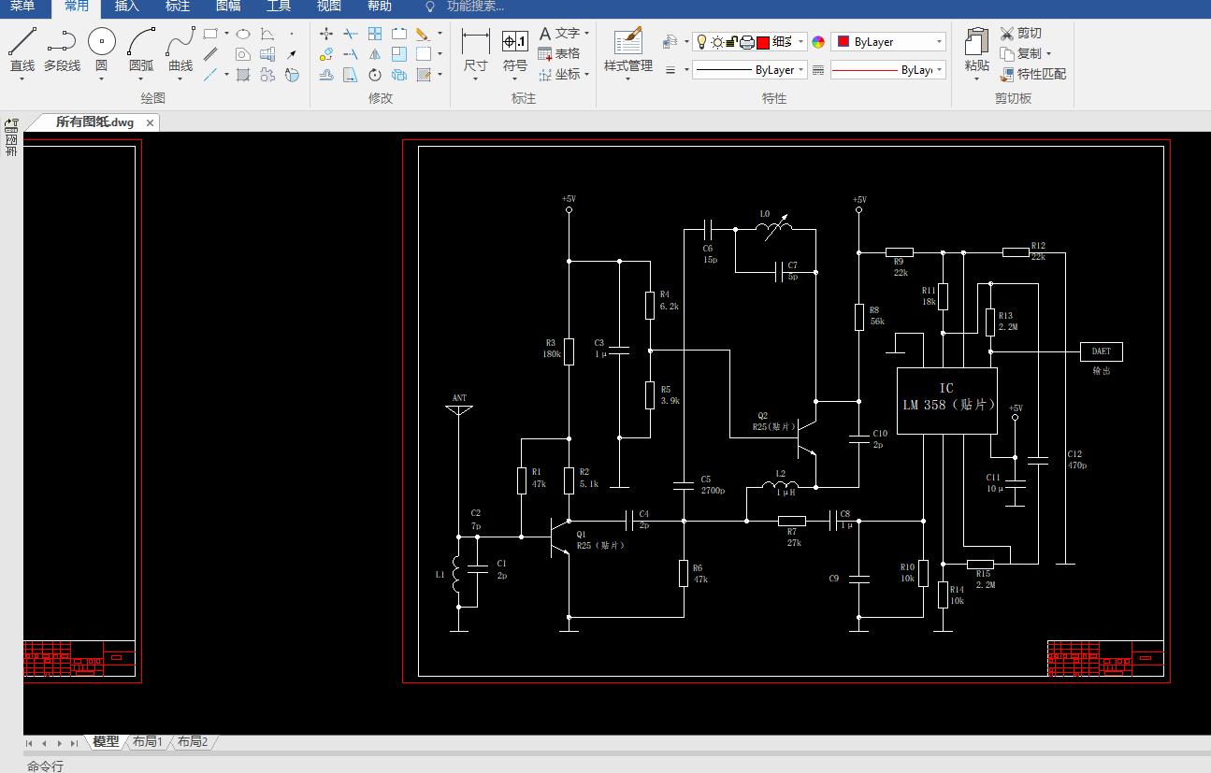Open the ByLayer color dropdown
The image size is (1211, 773).
[888, 42]
